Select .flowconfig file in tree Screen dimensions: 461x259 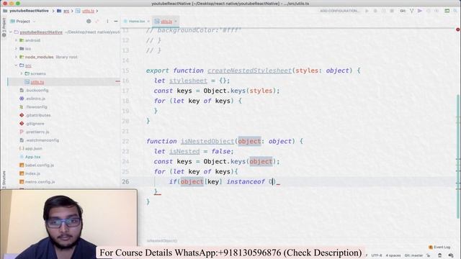[37, 107]
